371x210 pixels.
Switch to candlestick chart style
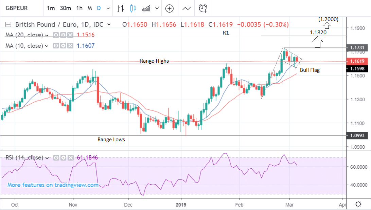(x=133, y=8)
